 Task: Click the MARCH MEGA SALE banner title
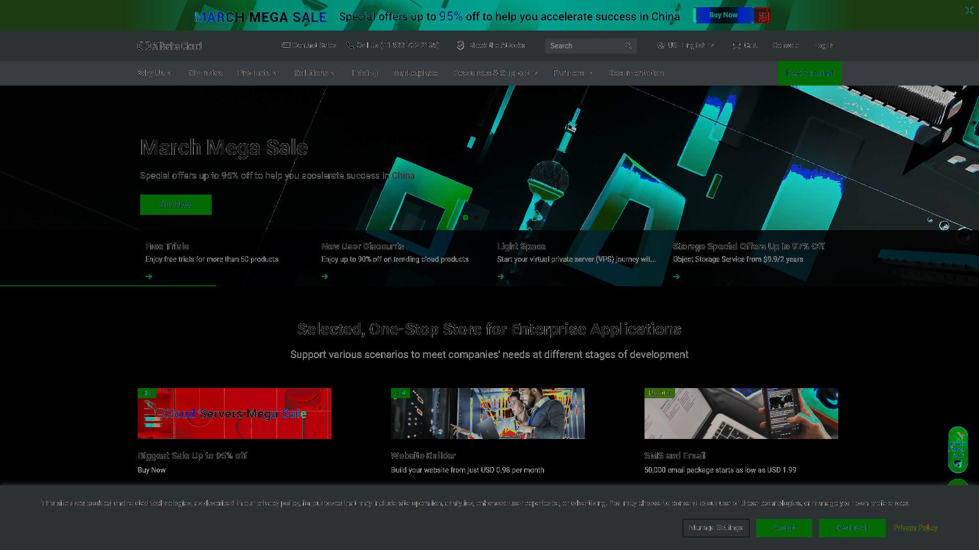click(x=261, y=17)
